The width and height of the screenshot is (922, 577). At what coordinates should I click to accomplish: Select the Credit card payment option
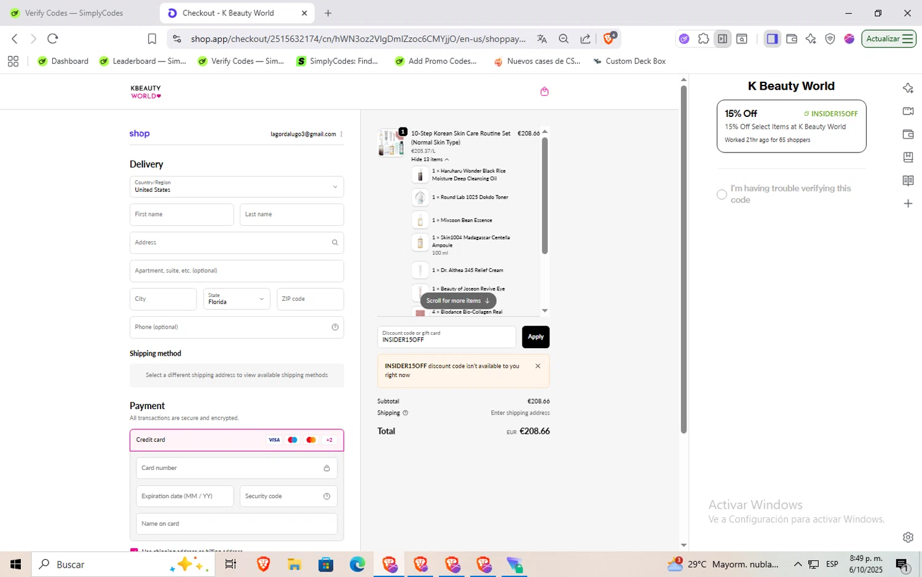237,440
